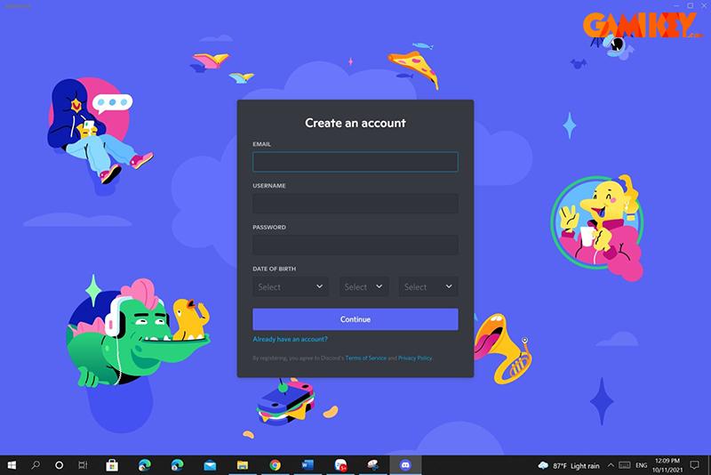Open taskbar Search magnifier

coord(36,465)
